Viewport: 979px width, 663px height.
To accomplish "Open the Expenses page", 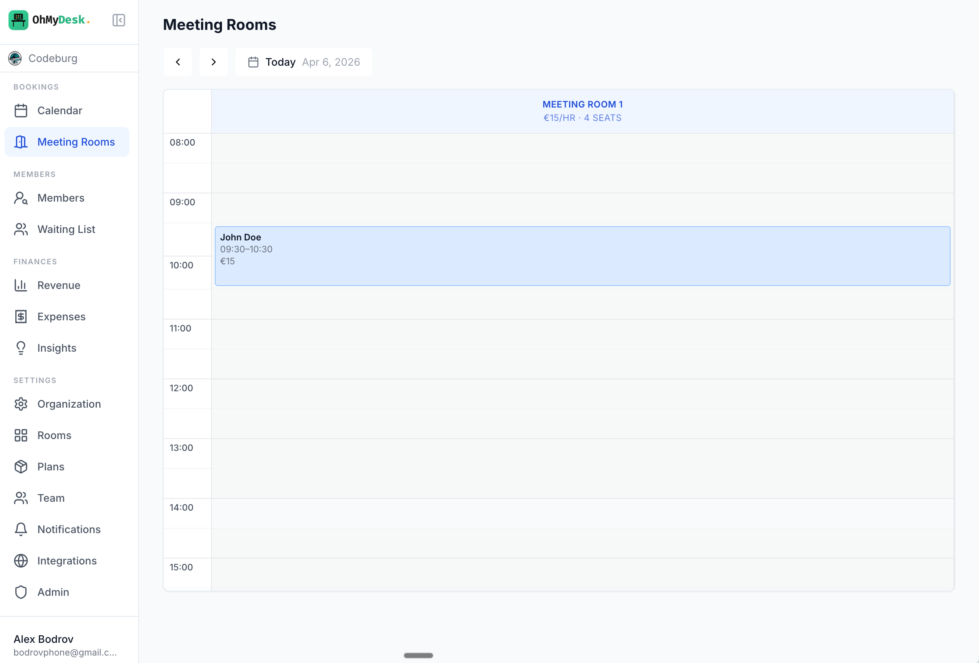I will [61, 316].
